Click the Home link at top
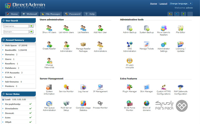The height and width of the screenshot is (124, 200). [153, 3]
